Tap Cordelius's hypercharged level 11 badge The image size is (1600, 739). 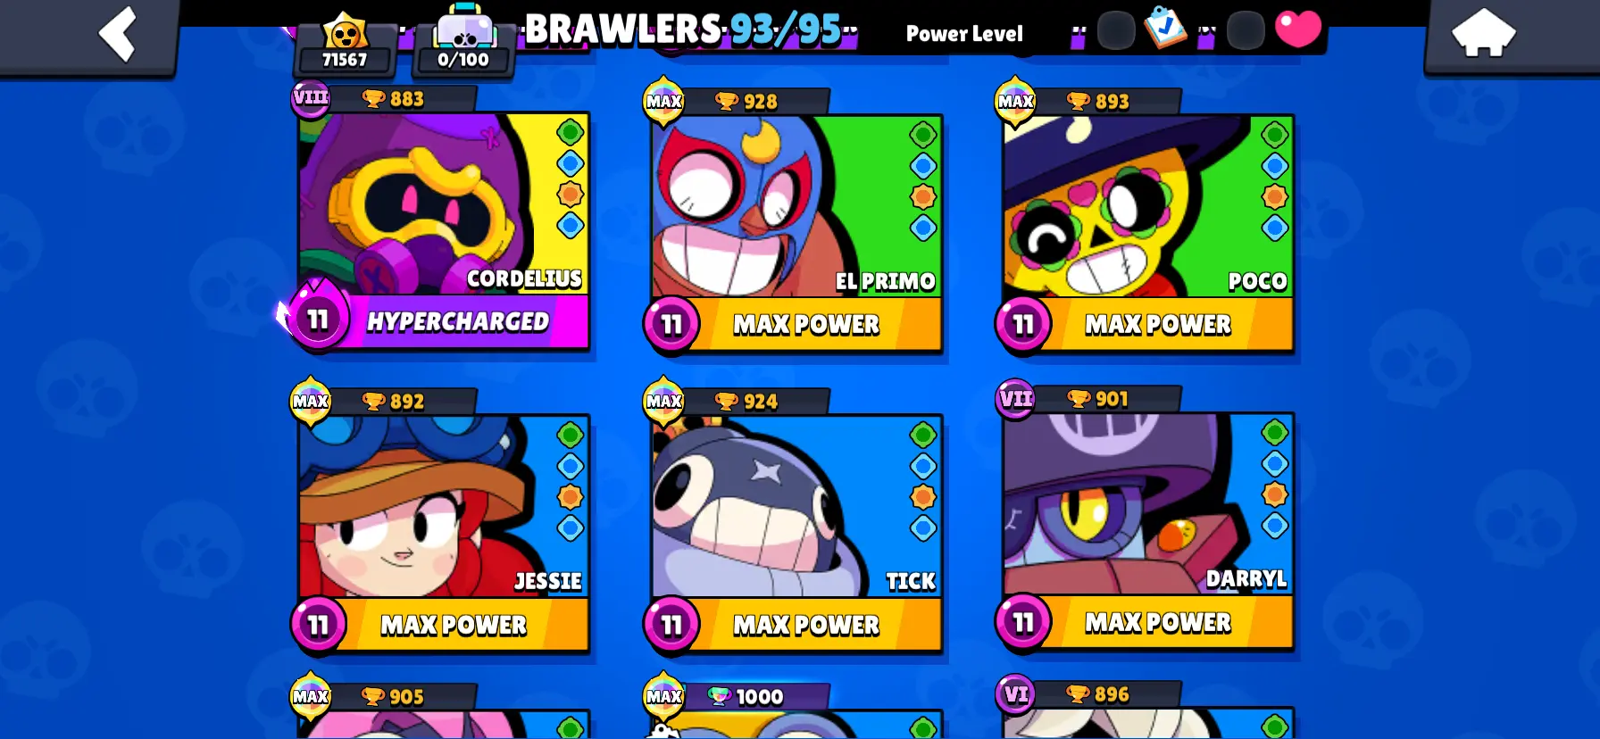[x=318, y=318]
